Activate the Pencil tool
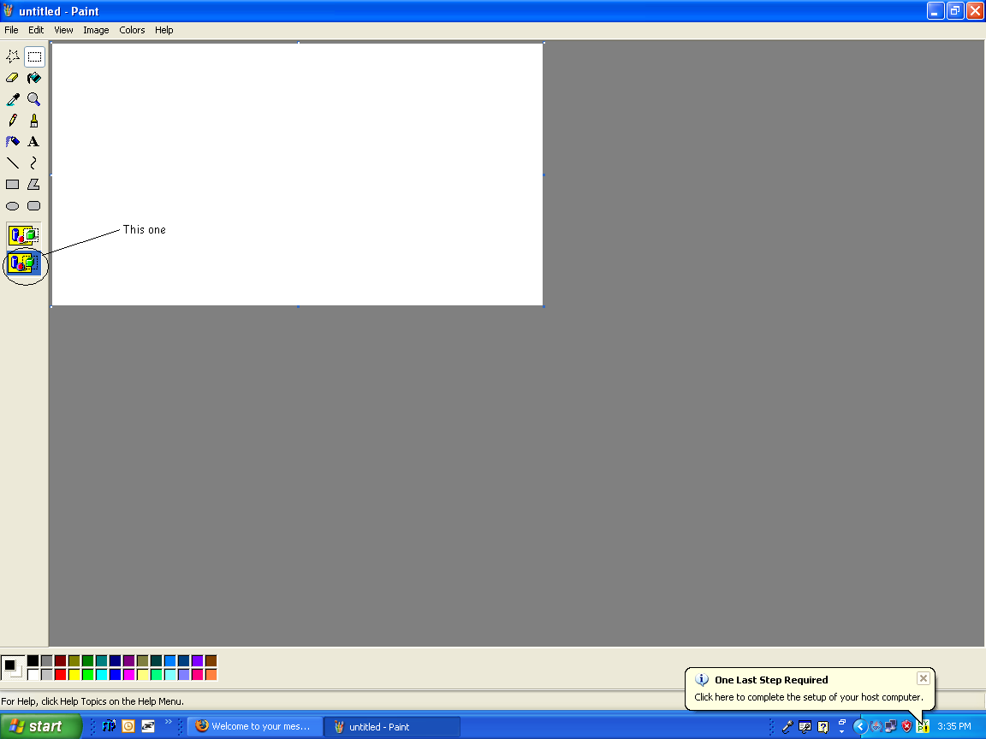Viewport: 986px width, 739px height. tap(12, 120)
